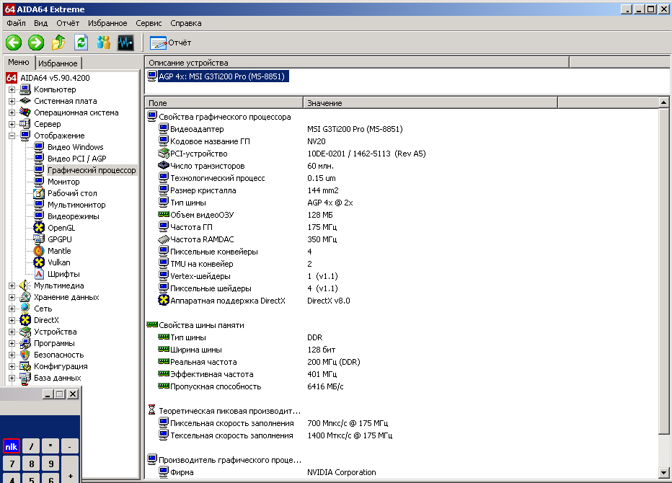Click the Up level folder toolbar icon
This screenshot has height=483, width=672.
click(x=58, y=43)
